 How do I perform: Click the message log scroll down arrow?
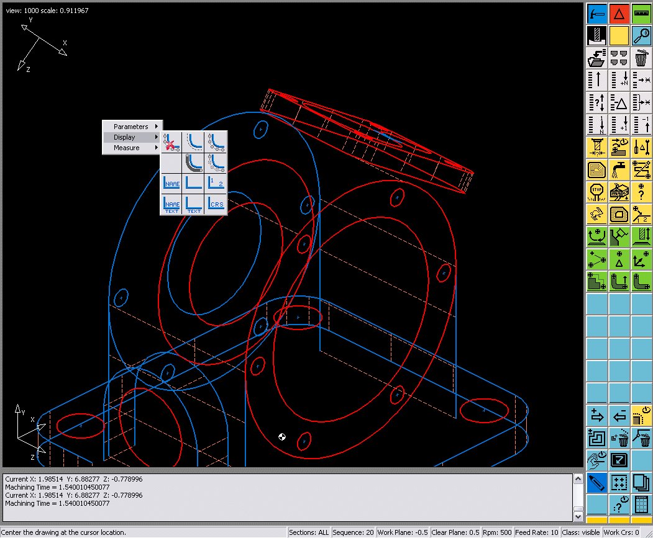(x=578, y=516)
